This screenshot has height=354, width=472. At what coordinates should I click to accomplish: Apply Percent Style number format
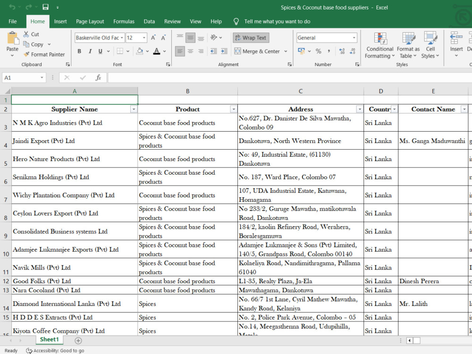click(319, 51)
